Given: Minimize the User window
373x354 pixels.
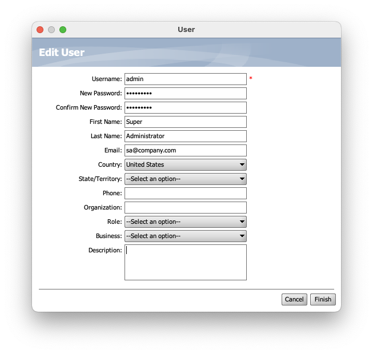Looking at the screenshot, I should (51, 30).
